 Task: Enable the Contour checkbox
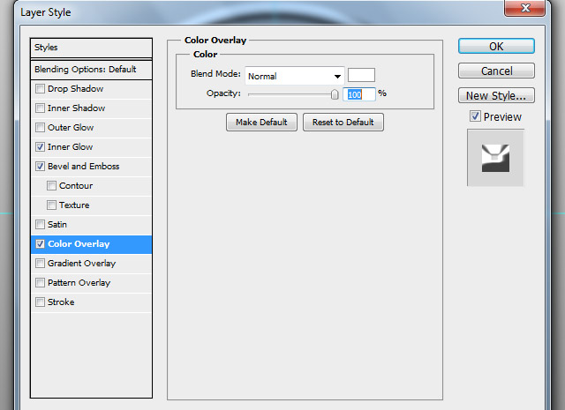[x=51, y=186]
